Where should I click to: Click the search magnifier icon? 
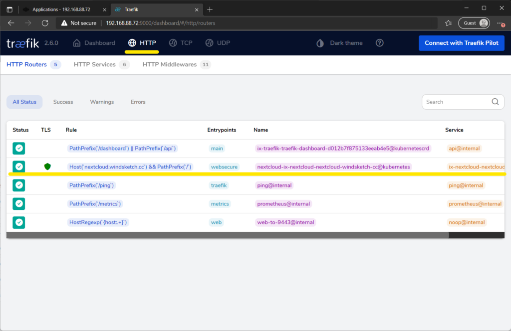pos(495,102)
